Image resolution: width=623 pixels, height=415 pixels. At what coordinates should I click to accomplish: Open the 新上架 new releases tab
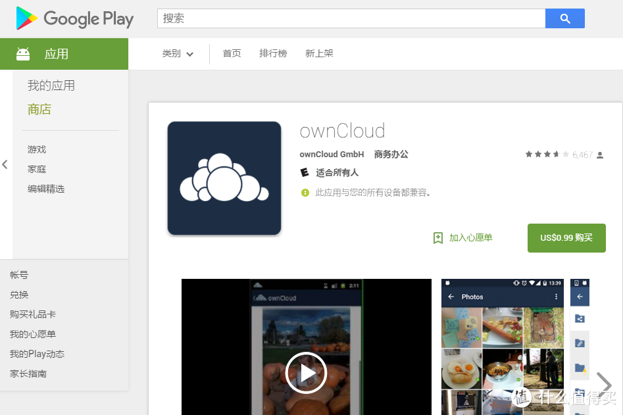[319, 53]
